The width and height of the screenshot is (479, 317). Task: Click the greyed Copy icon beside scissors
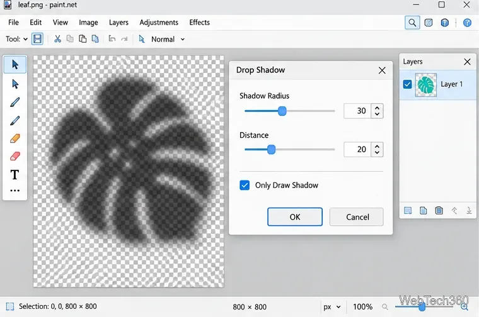coord(70,39)
